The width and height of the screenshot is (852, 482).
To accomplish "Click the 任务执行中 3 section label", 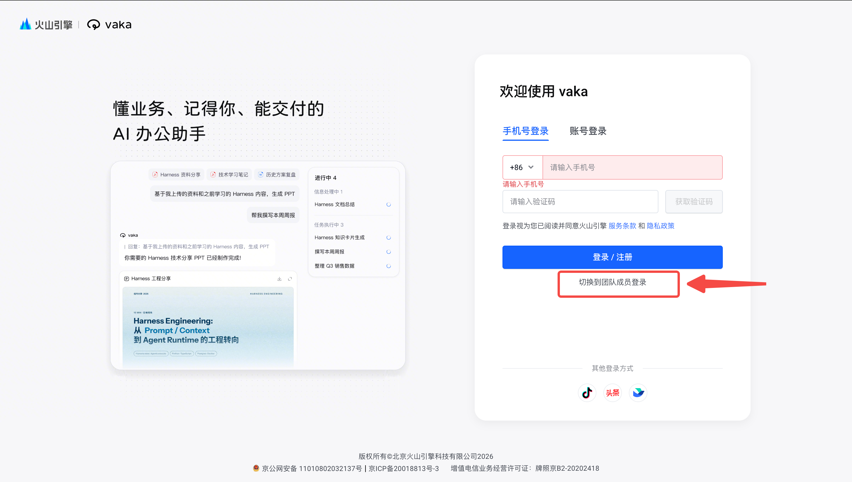I will [x=329, y=225].
